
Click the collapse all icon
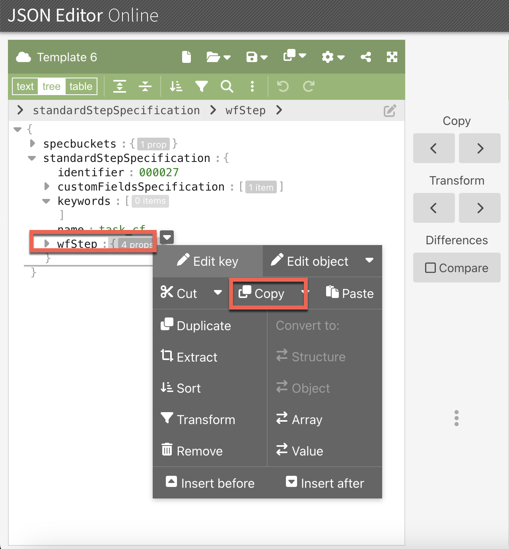[x=145, y=86]
